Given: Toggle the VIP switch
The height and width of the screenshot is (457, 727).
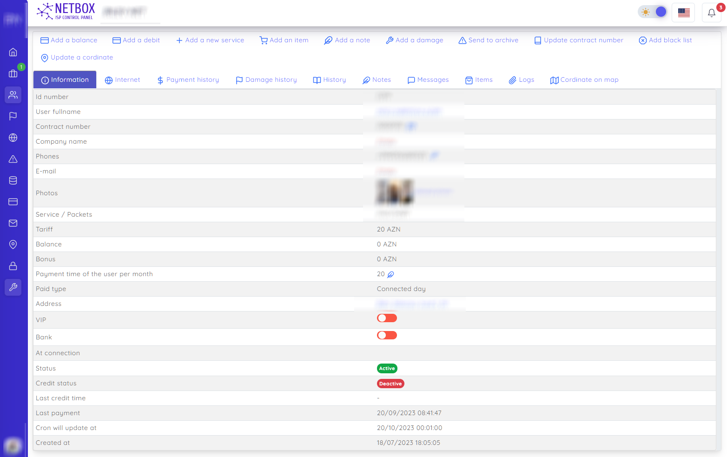Looking at the screenshot, I should 387,318.
